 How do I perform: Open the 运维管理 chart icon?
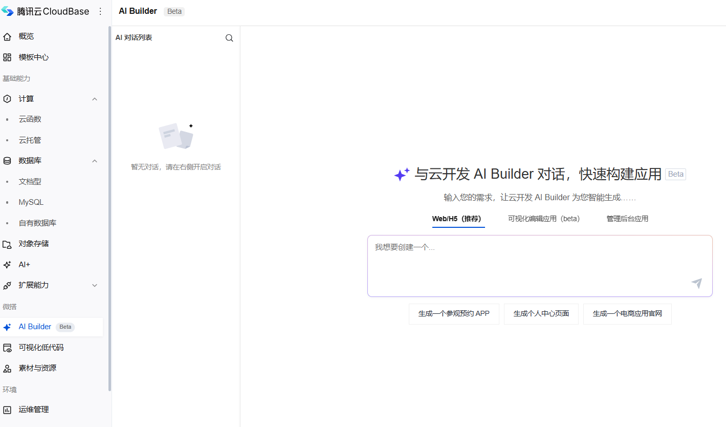tap(7, 409)
